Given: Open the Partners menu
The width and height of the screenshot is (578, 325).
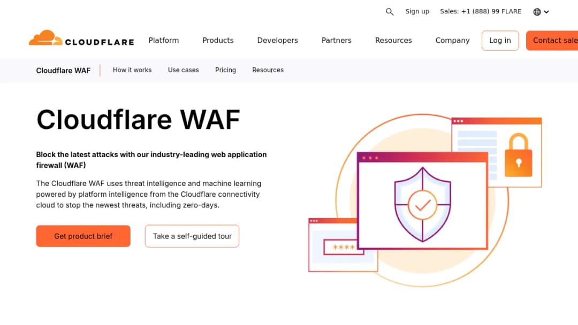Looking at the screenshot, I should click(x=337, y=41).
